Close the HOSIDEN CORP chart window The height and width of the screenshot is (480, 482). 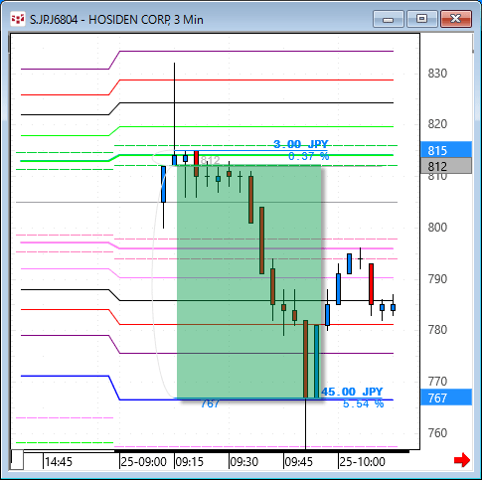coord(456,19)
